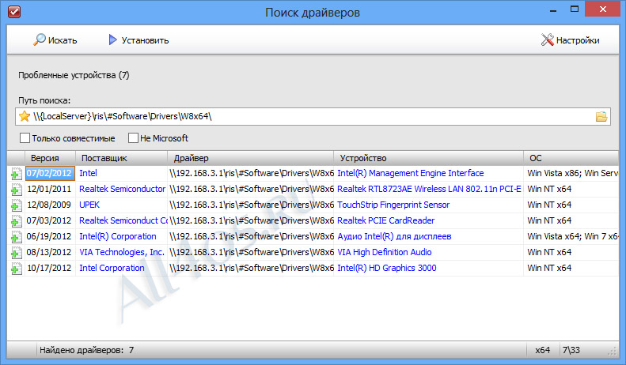Open the Realtek Semiconductor vendor link

[x=122, y=189]
